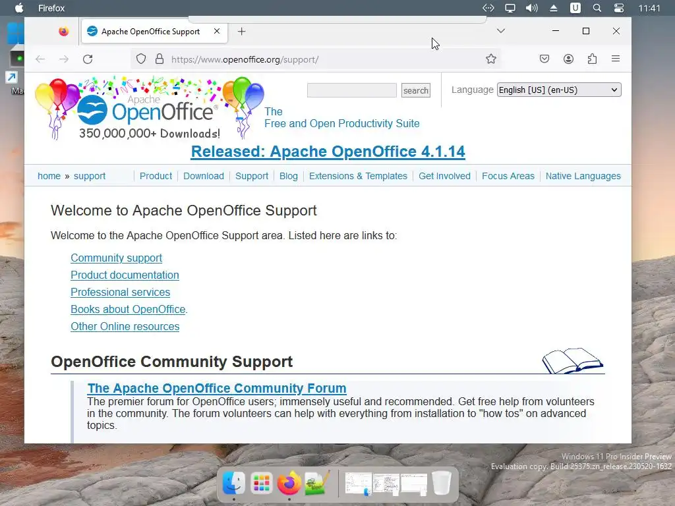Open the Firefox hamburger application menu
The height and width of the screenshot is (506, 675).
[x=616, y=59]
